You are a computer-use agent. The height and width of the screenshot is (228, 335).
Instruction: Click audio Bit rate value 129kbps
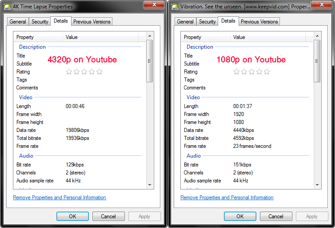(75, 165)
